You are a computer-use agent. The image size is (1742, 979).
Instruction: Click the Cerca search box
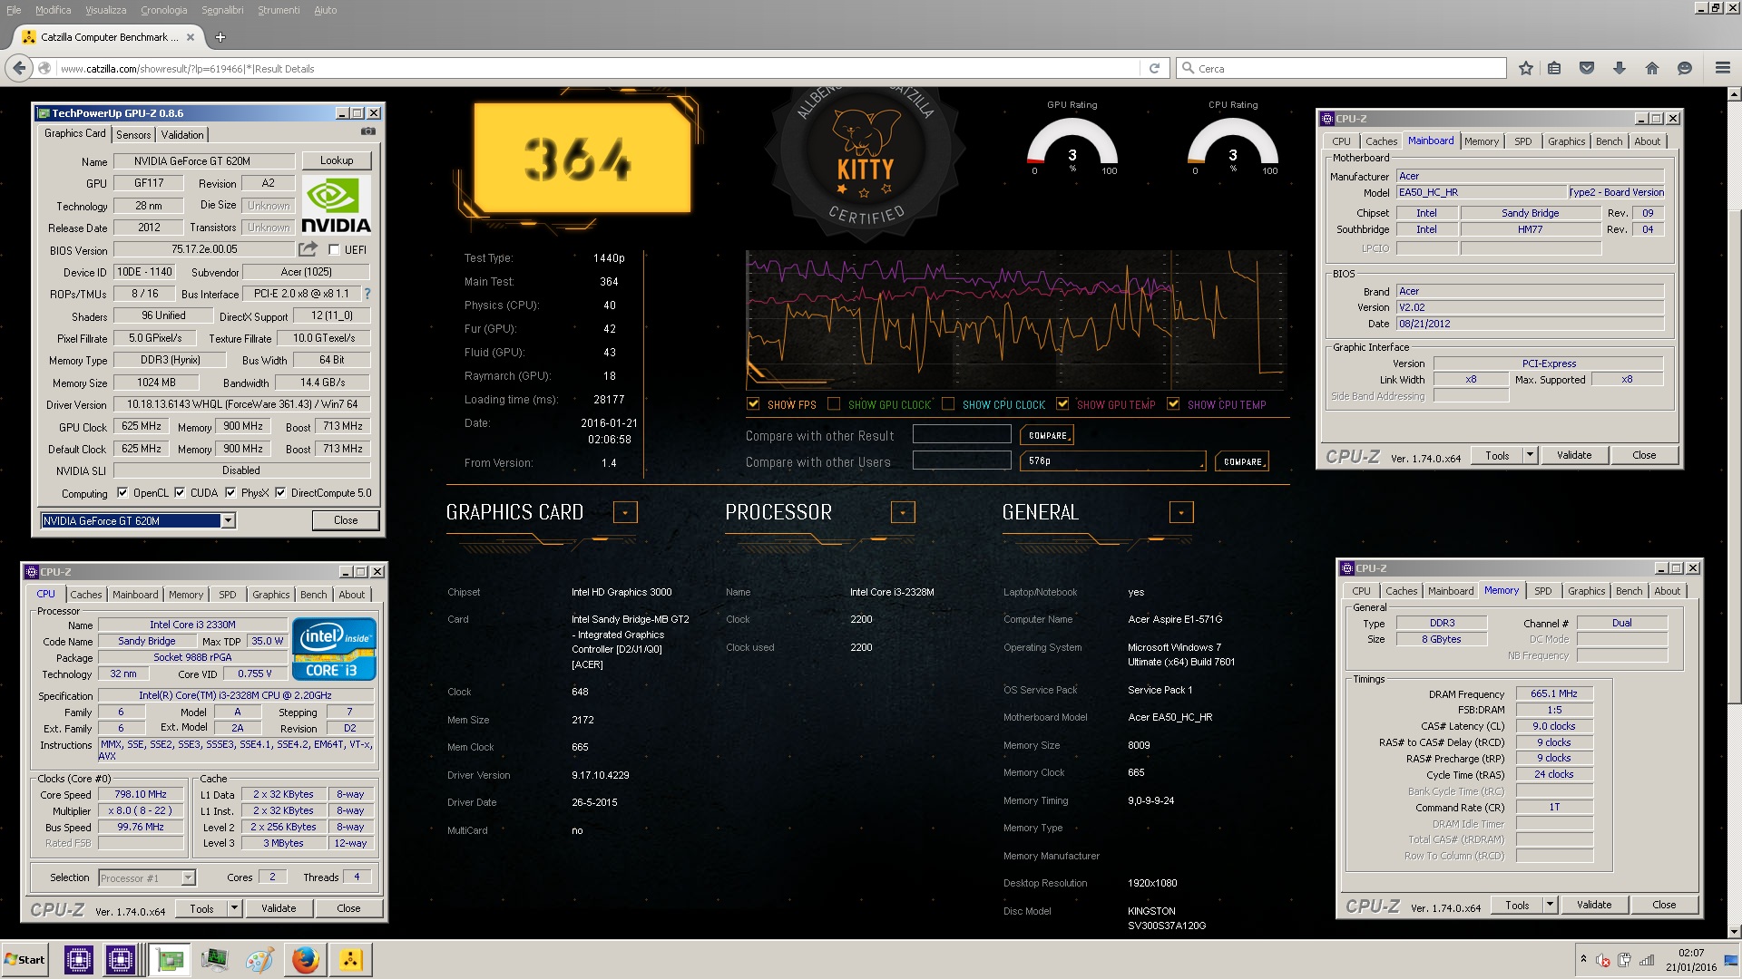click(x=1343, y=68)
